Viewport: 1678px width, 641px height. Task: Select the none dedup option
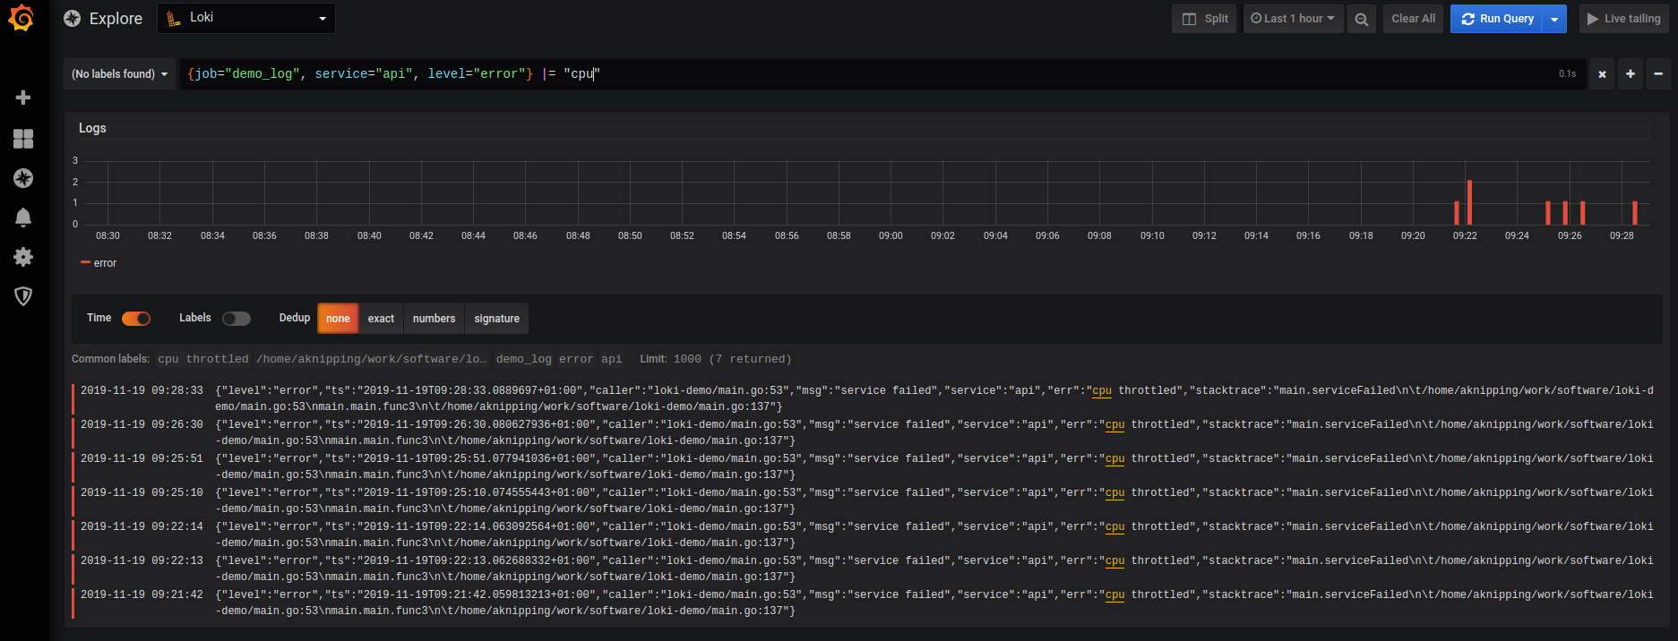coord(338,319)
